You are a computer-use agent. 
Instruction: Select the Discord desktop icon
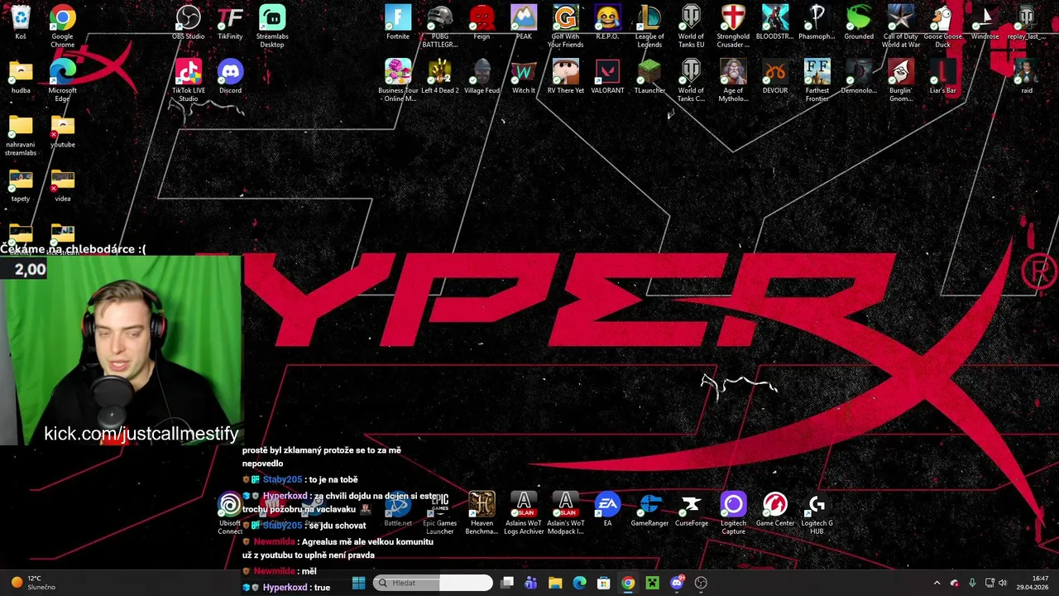click(x=230, y=77)
